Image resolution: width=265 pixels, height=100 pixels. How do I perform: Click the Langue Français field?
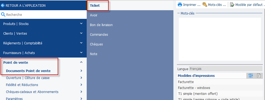(226, 69)
